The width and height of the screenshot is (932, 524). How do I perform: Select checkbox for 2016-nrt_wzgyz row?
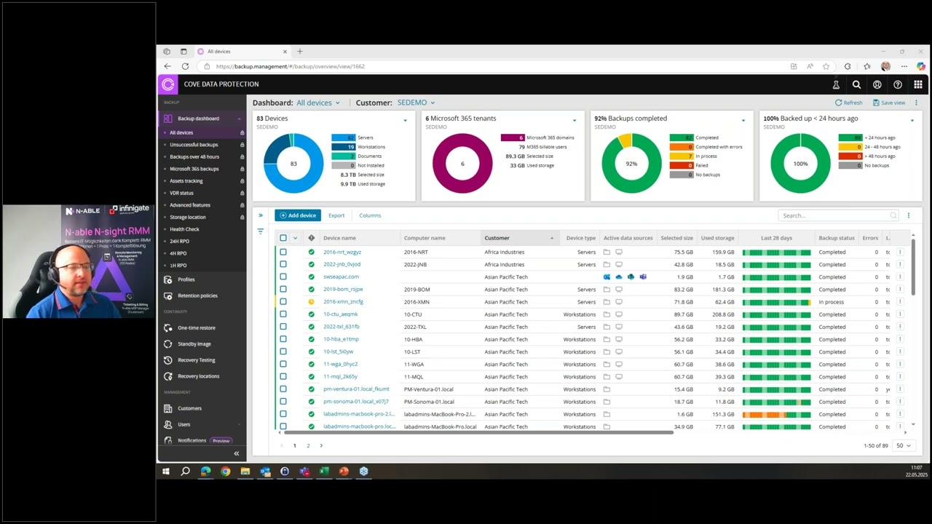tap(283, 252)
